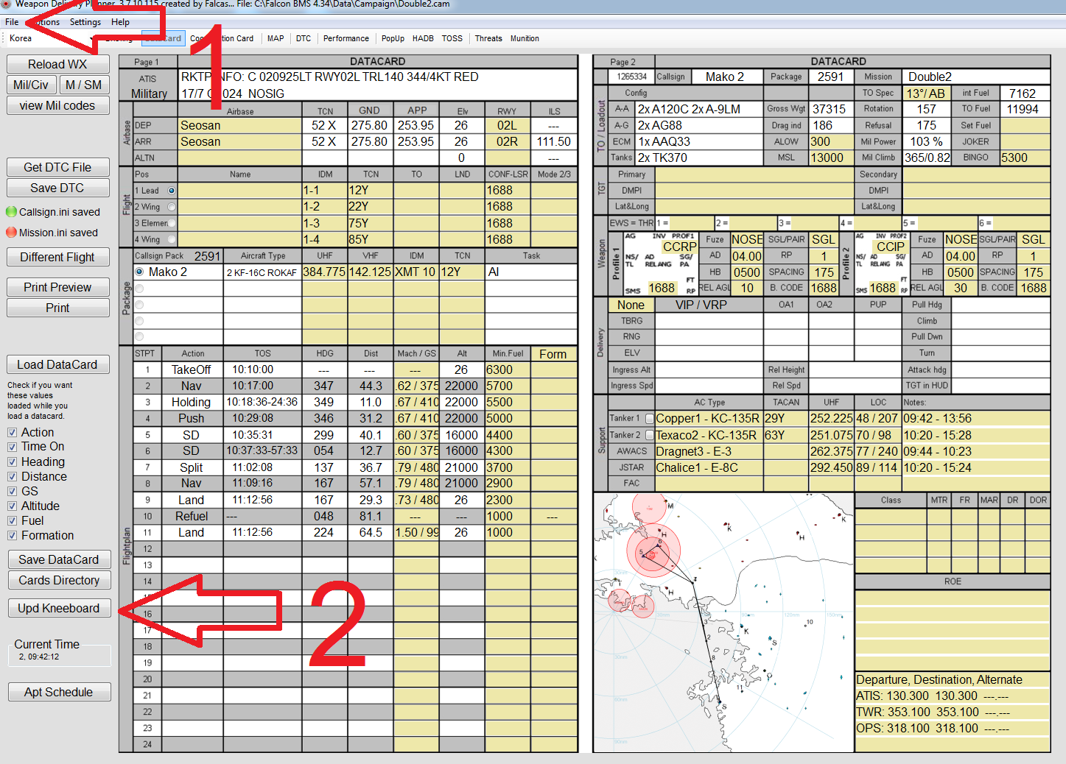Toggle the GS checkbox
The image size is (1066, 764).
click(x=12, y=492)
